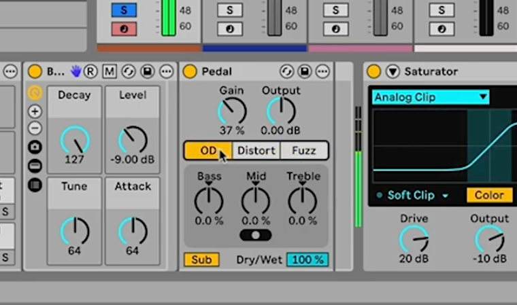Click the first track green volume meter
The width and height of the screenshot is (517, 305).
[x=169, y=18]
